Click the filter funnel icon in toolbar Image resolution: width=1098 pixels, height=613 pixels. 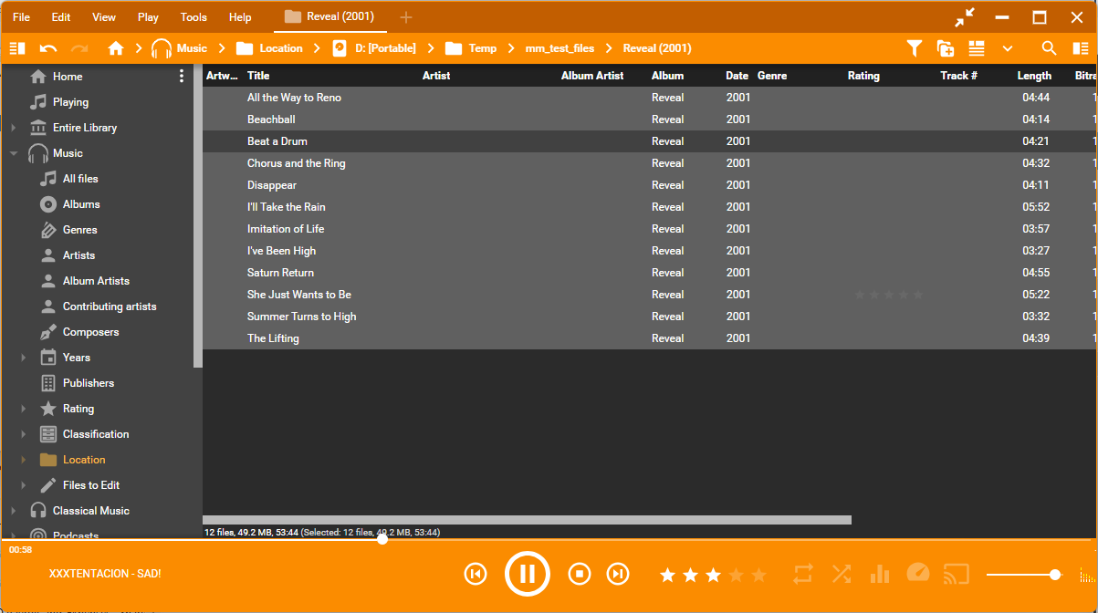(914, 48)
